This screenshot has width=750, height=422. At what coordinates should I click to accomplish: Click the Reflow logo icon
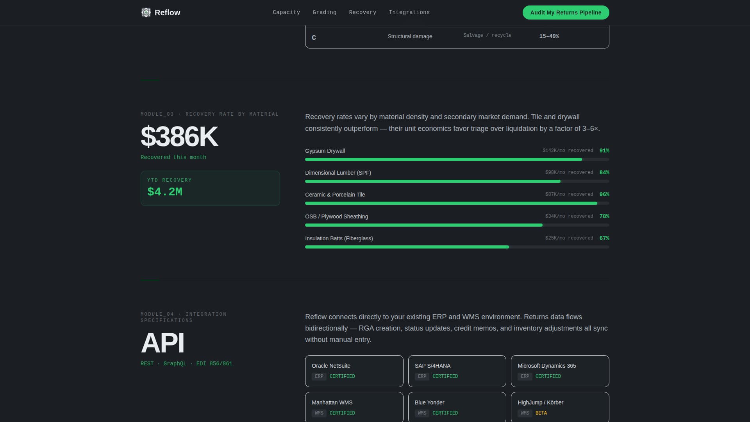(x=146, y=13)
